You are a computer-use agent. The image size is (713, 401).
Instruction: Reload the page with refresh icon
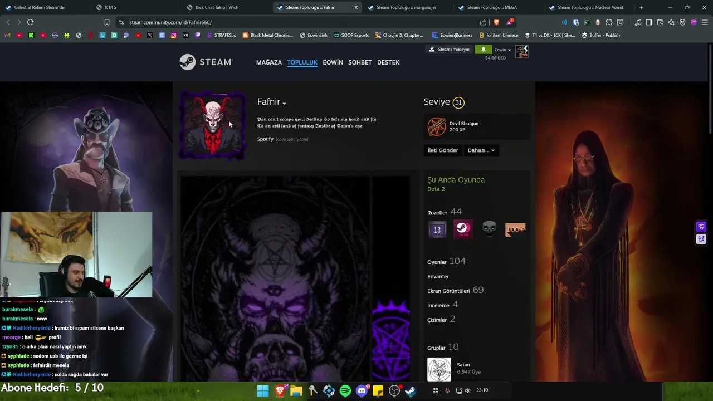tap(30, 22)
